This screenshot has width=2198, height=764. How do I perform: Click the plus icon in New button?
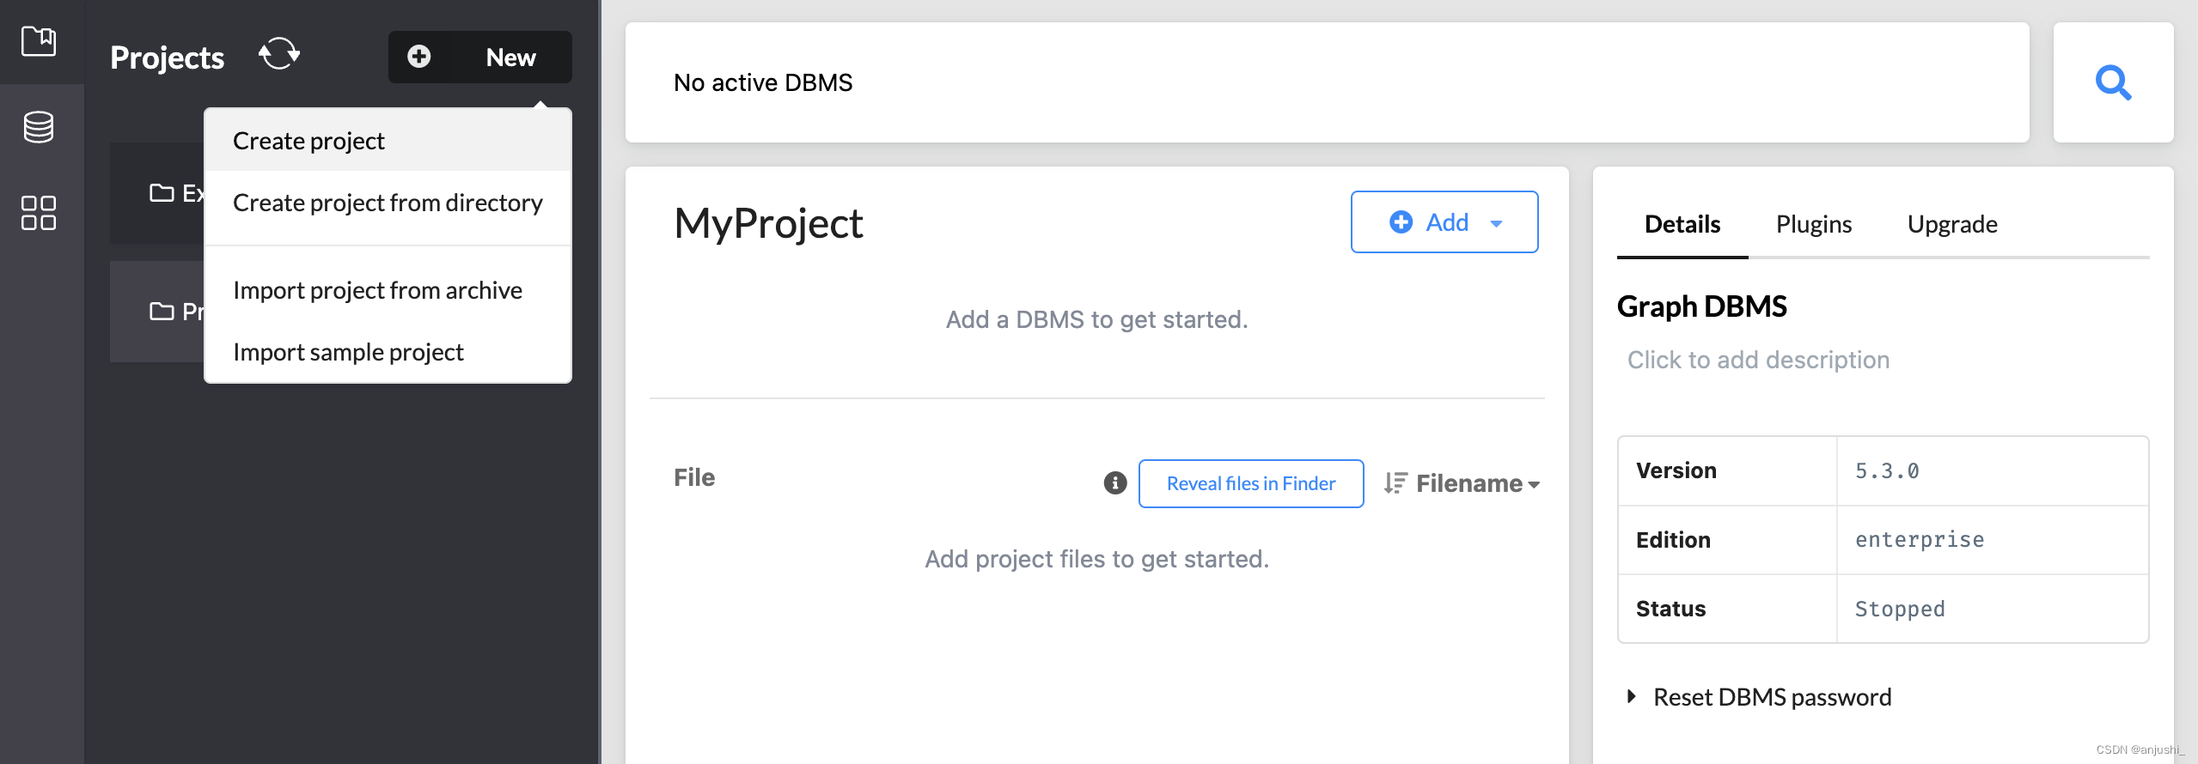[419, 57]
